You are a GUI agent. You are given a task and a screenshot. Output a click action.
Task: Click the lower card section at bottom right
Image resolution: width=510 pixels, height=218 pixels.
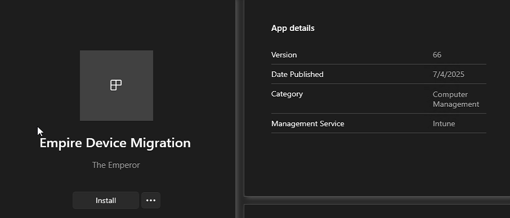(x=377, y=212)
